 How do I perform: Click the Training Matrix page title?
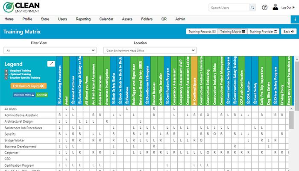point(22,32)
